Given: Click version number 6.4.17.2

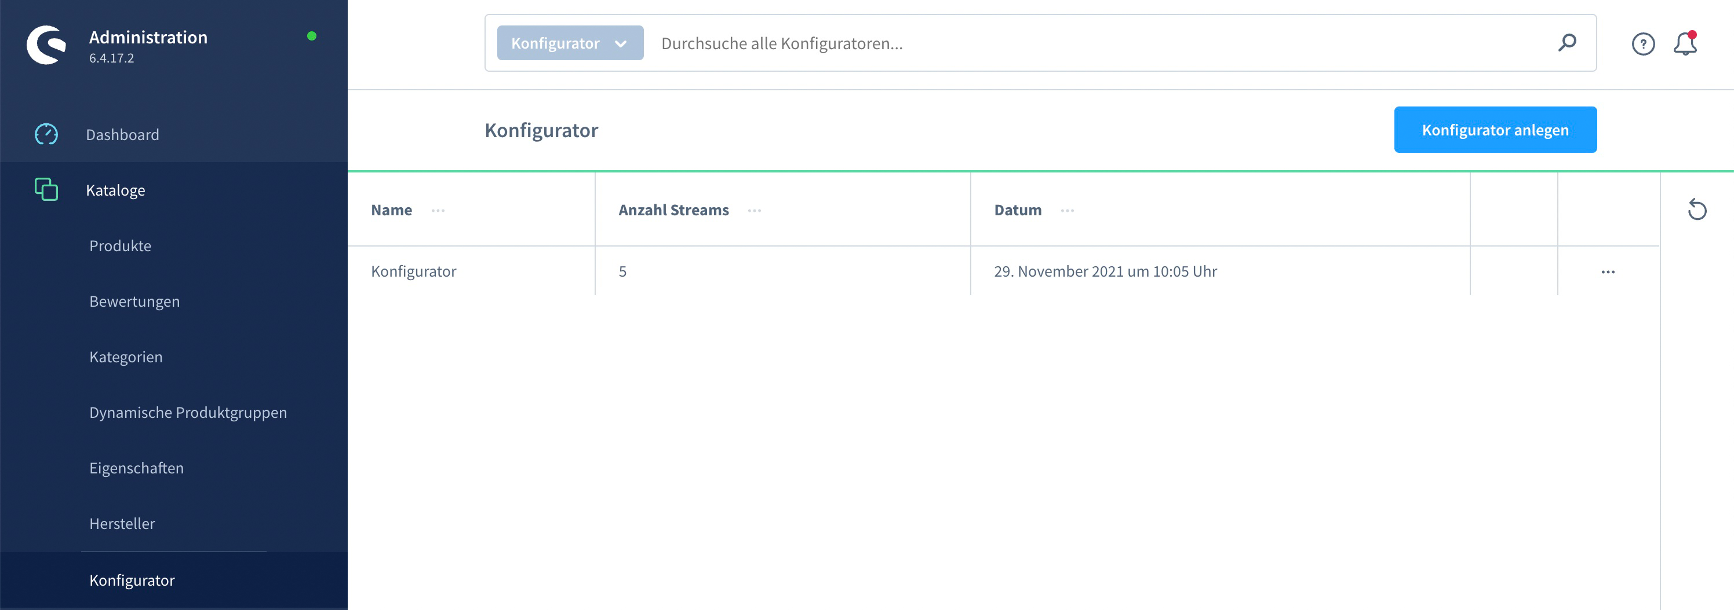Looking at the screenshot, I should pyautogui.click(x=112, y=58).
